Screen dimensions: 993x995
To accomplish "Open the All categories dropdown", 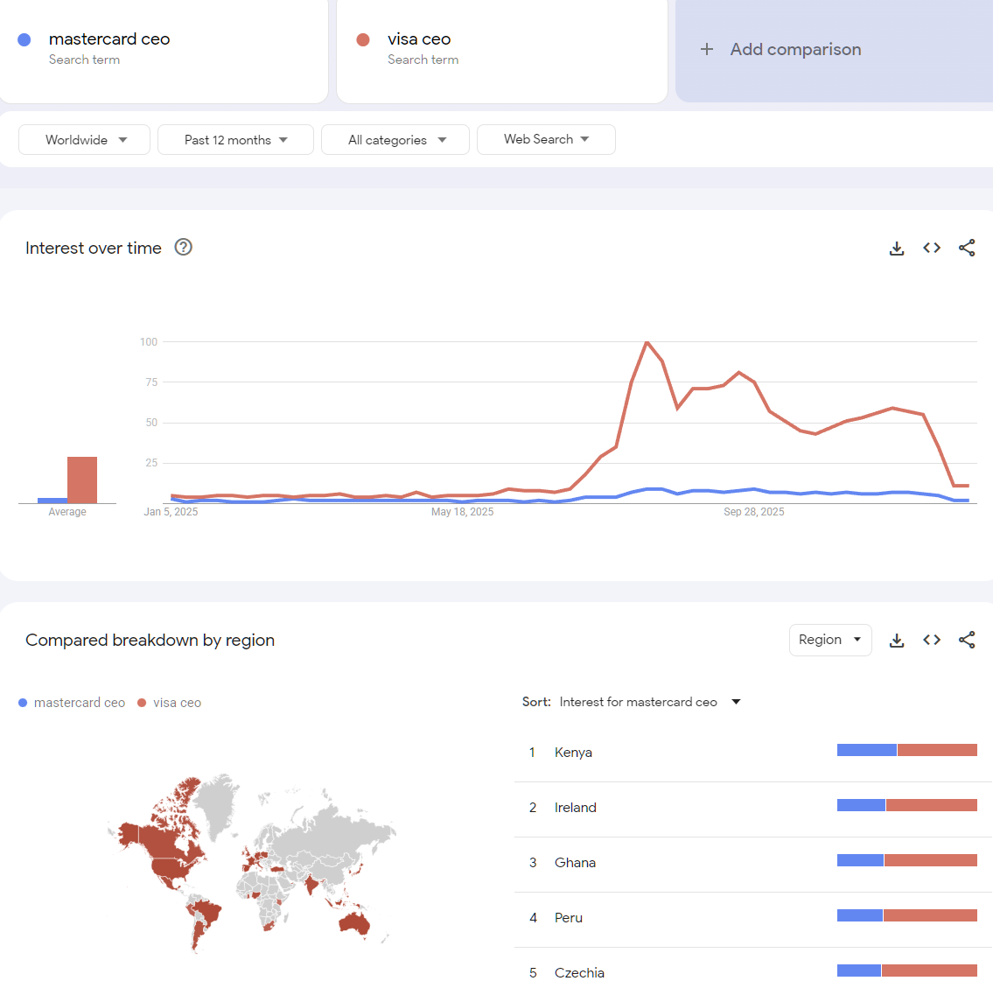I will coord(395,140).
